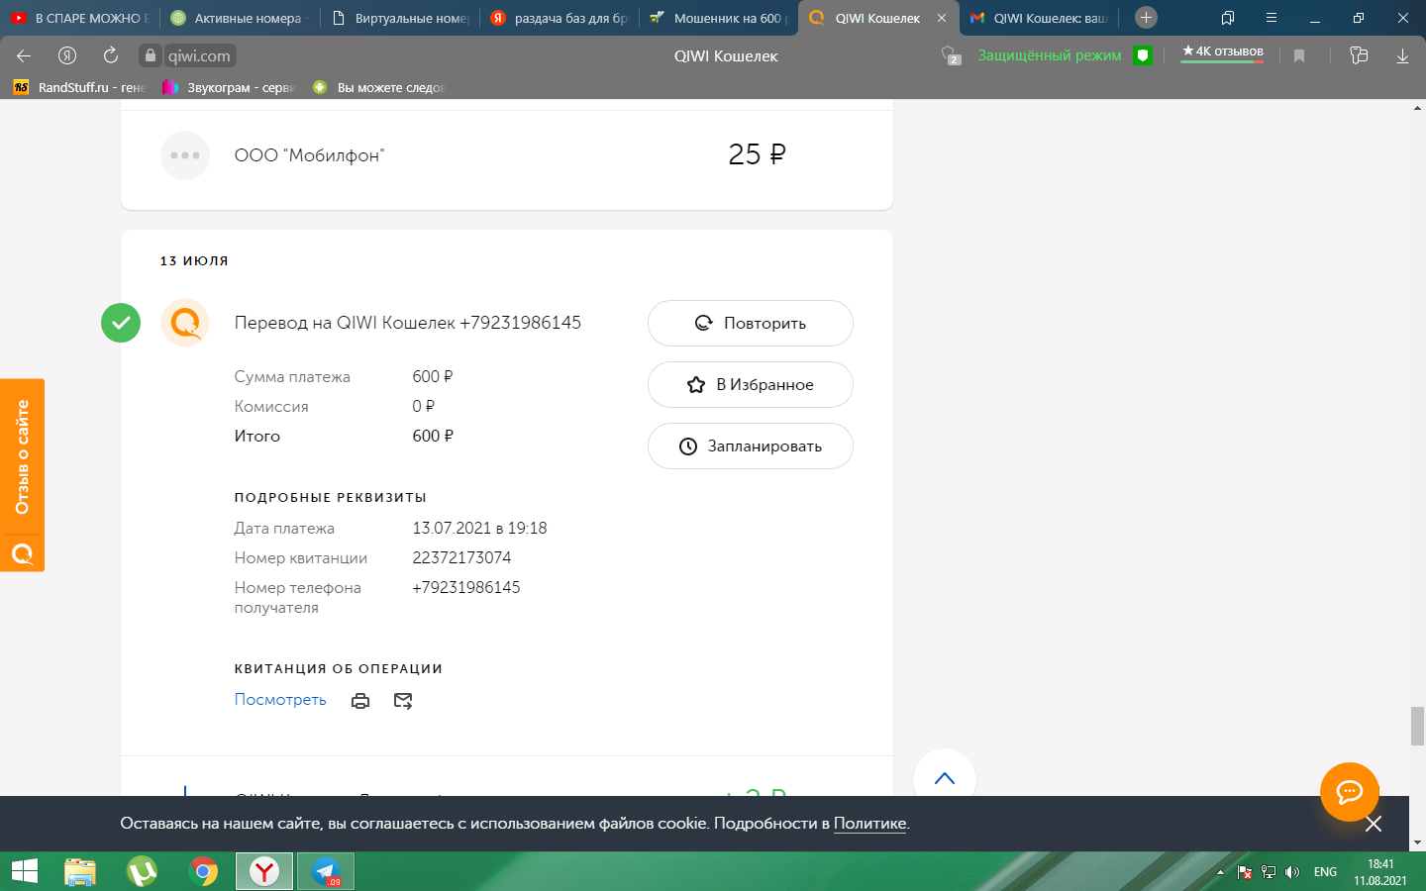The height and width of the screenshot is (891, 1426).
Task: Switch to the Активные номера tab
Action: coord(240,18)
